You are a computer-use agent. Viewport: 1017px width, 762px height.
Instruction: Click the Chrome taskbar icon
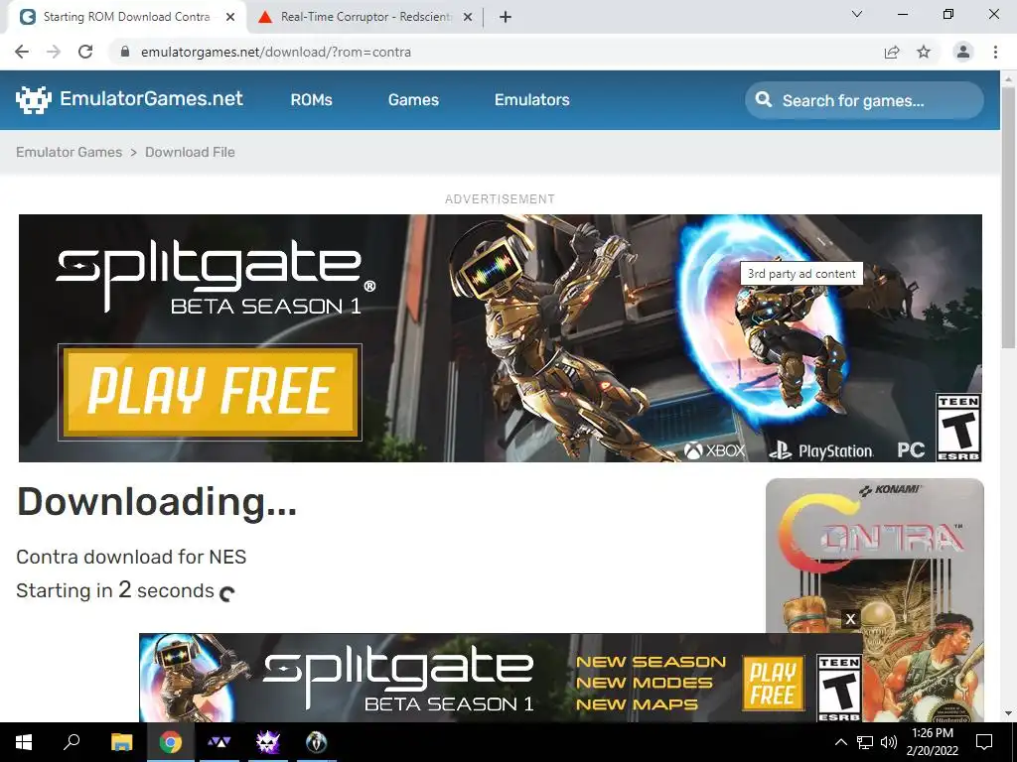[x=171, y=742]
